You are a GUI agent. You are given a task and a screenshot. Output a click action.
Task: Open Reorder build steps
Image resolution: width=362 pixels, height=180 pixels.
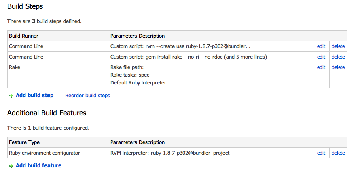coord(87,95)
